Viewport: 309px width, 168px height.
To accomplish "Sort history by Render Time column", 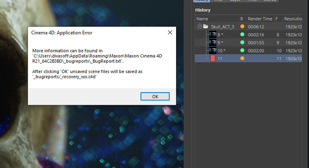I will point(260,19).
